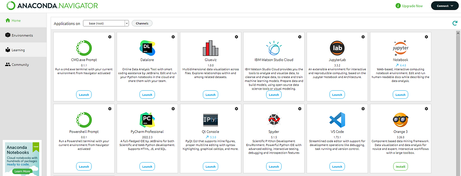Open gear options on Orange 3 card

coord(426,109)
